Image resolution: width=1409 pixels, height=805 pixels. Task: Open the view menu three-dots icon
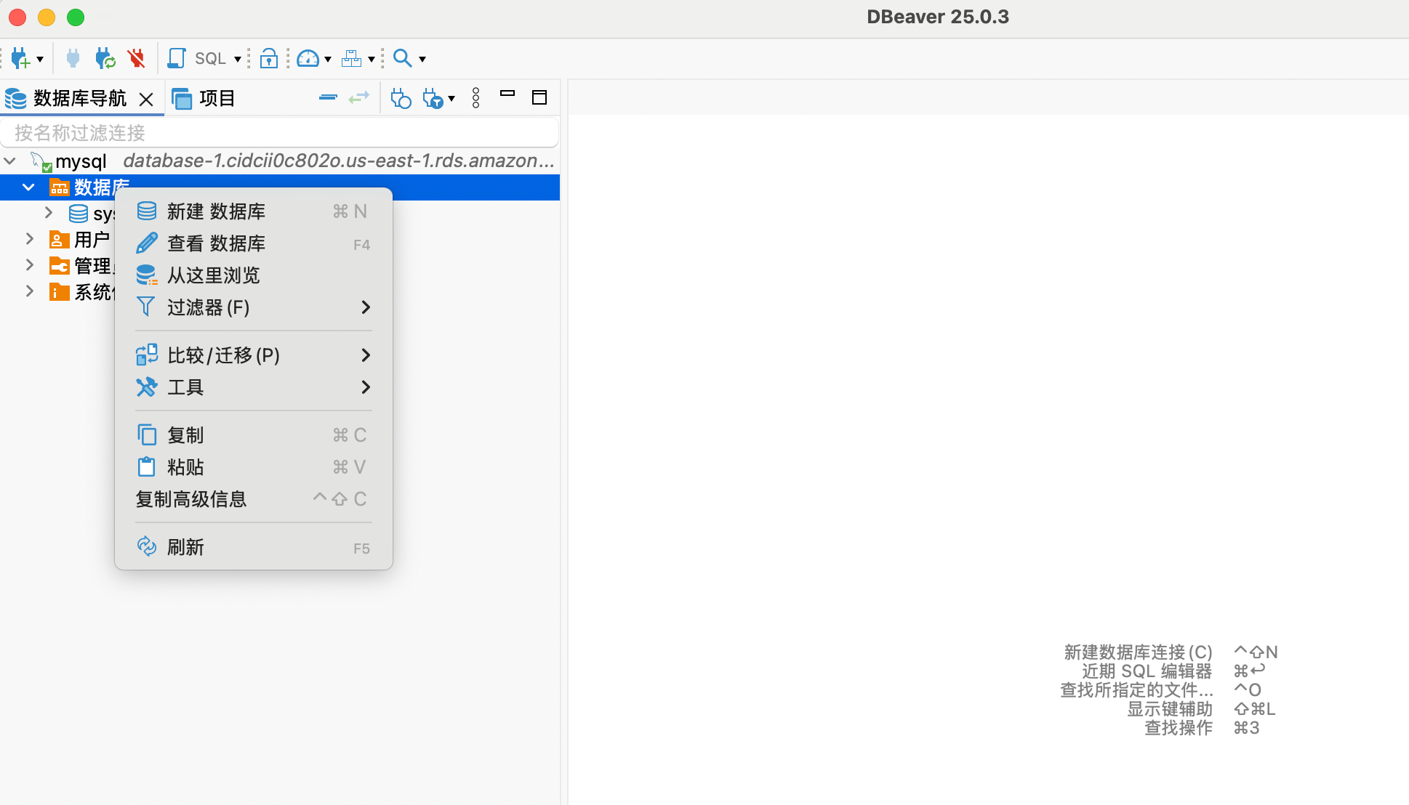(476, 97)
